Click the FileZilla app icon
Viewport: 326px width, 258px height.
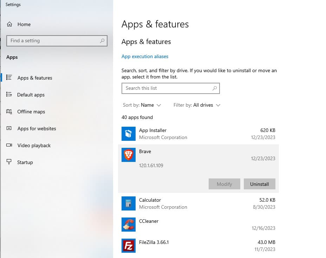pos(128,246)
